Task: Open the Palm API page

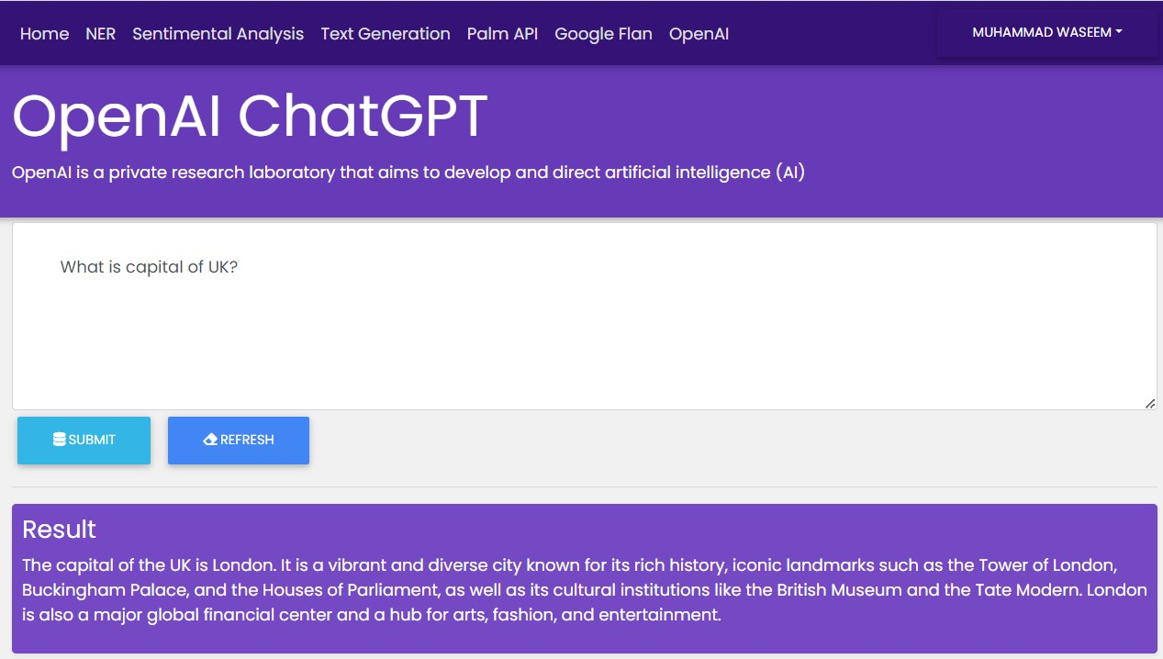Action: tap(502, 34)
